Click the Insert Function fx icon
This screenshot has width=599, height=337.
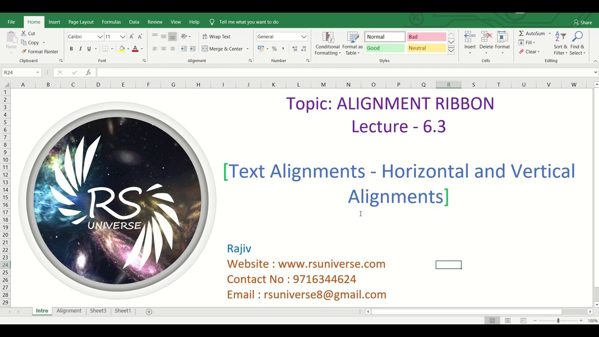click(x=88, y=73)
